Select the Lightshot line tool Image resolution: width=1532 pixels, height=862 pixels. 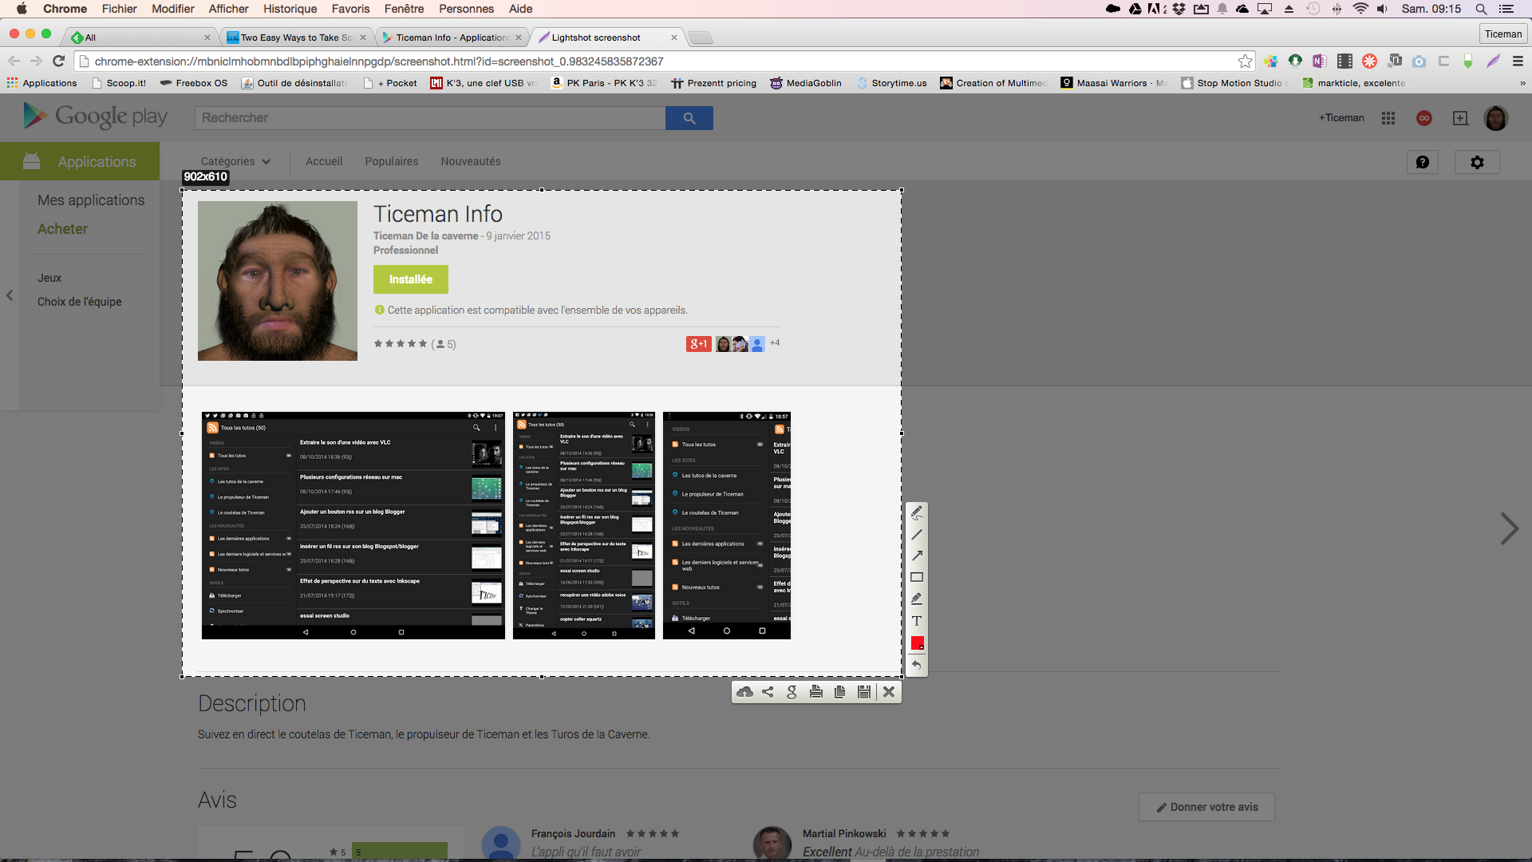(x=917, y=534)
